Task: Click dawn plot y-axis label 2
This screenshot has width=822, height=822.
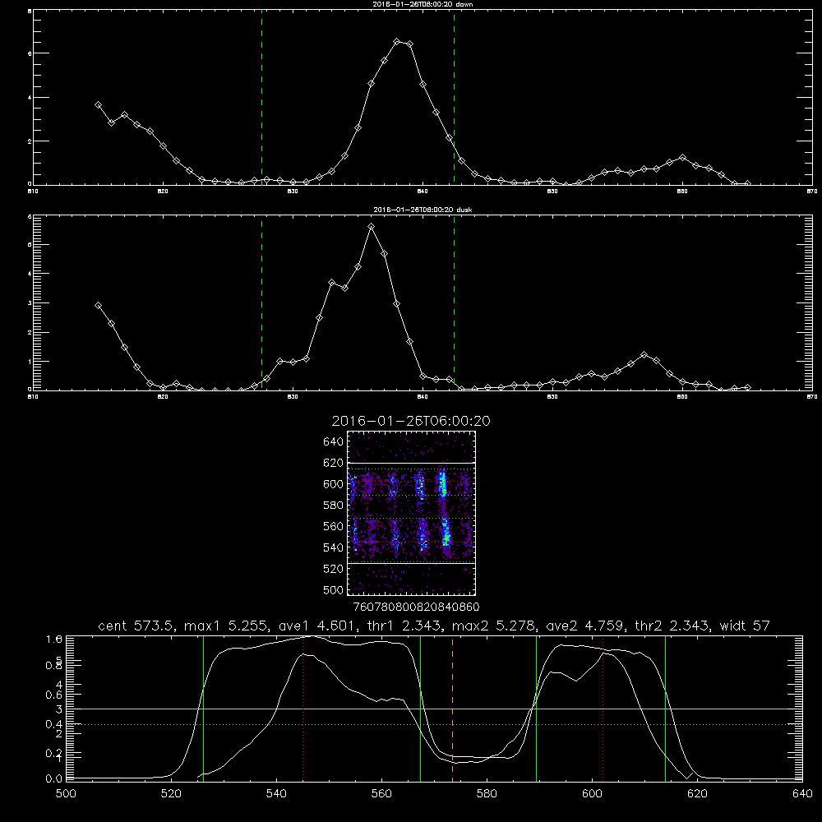Action: (30, 141)
